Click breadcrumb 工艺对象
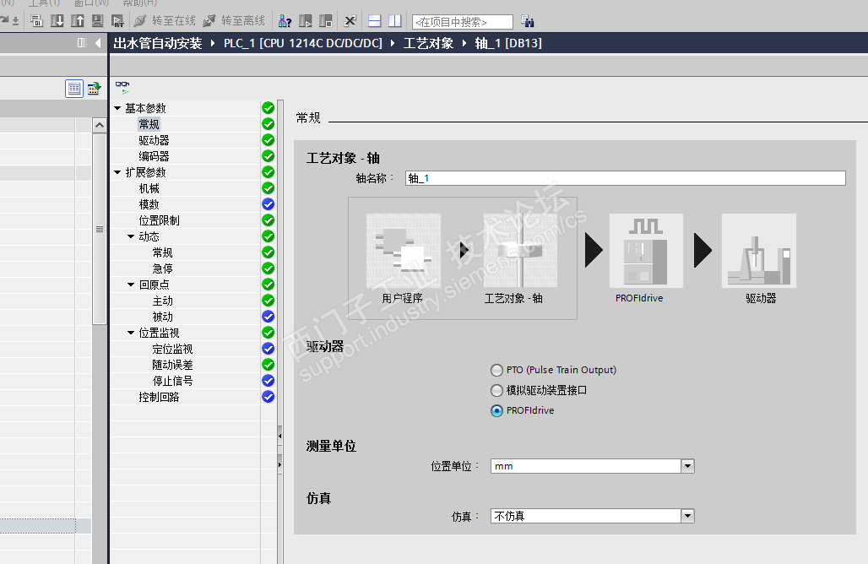868x564 pixels. click(428, 43)
